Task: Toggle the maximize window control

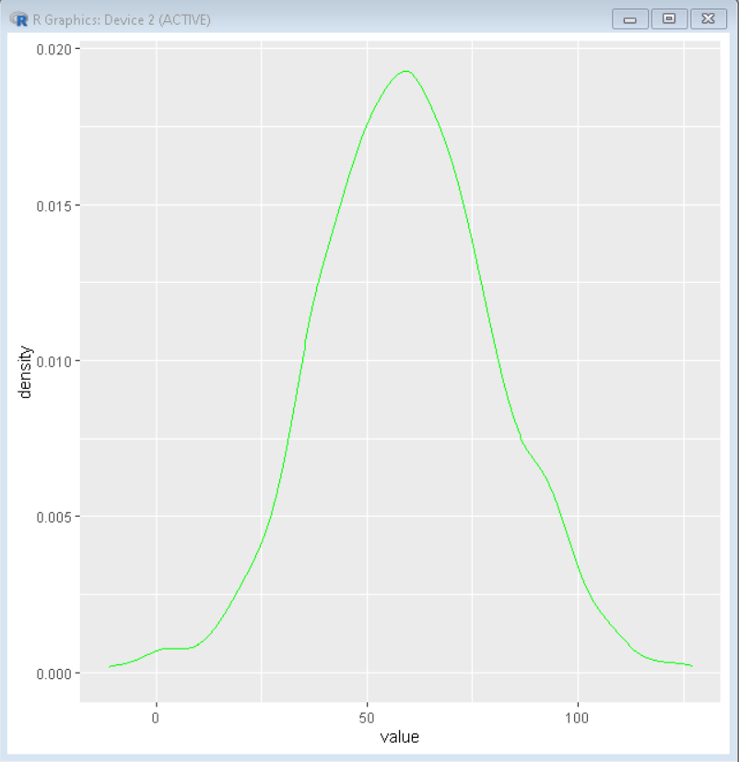Action: point(669,18)
